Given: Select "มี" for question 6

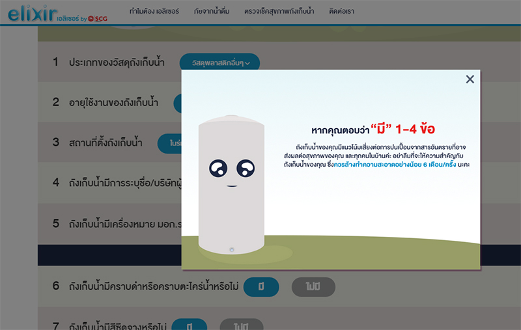Looking at the screenshot, I should 261,286.
